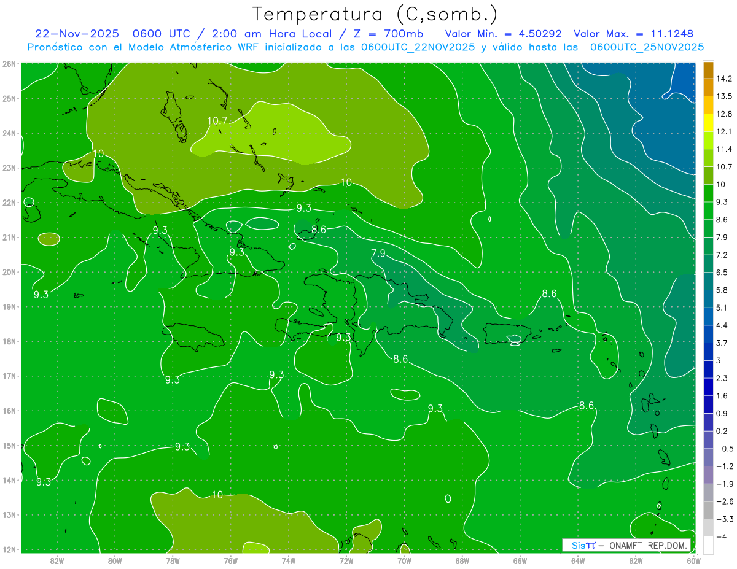The height and width of the screenshot is (569, 737).
Task: Click the "10.7" contour label over the Bahamas
Action: (x=217, y=121)
